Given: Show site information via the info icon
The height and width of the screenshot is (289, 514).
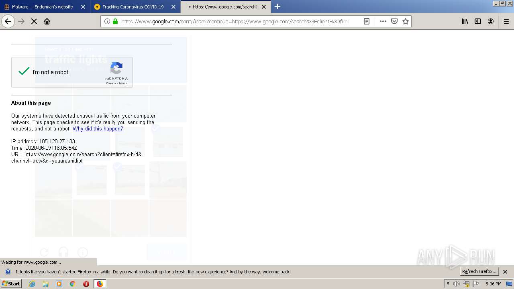Looking at the screenshot, I should [x=107, y=21].
